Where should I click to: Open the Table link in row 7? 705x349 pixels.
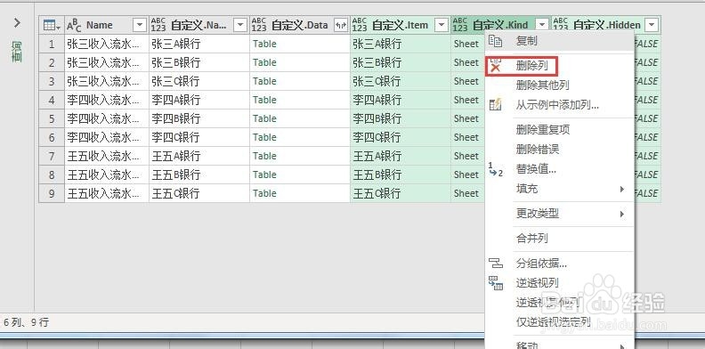tap(264, 156)
